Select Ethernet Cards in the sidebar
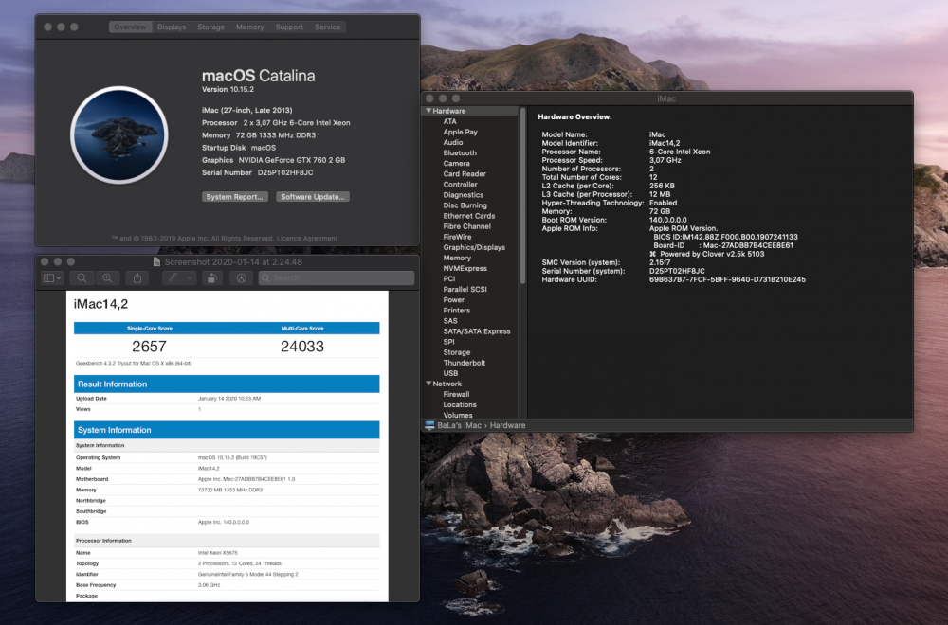The image size is (948, 625). 468,216
